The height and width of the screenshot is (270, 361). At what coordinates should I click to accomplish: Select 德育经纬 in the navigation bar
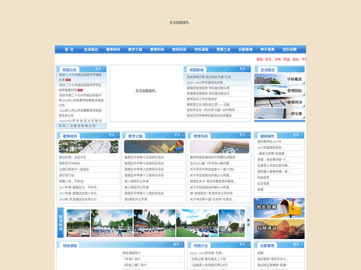(113, 49)
